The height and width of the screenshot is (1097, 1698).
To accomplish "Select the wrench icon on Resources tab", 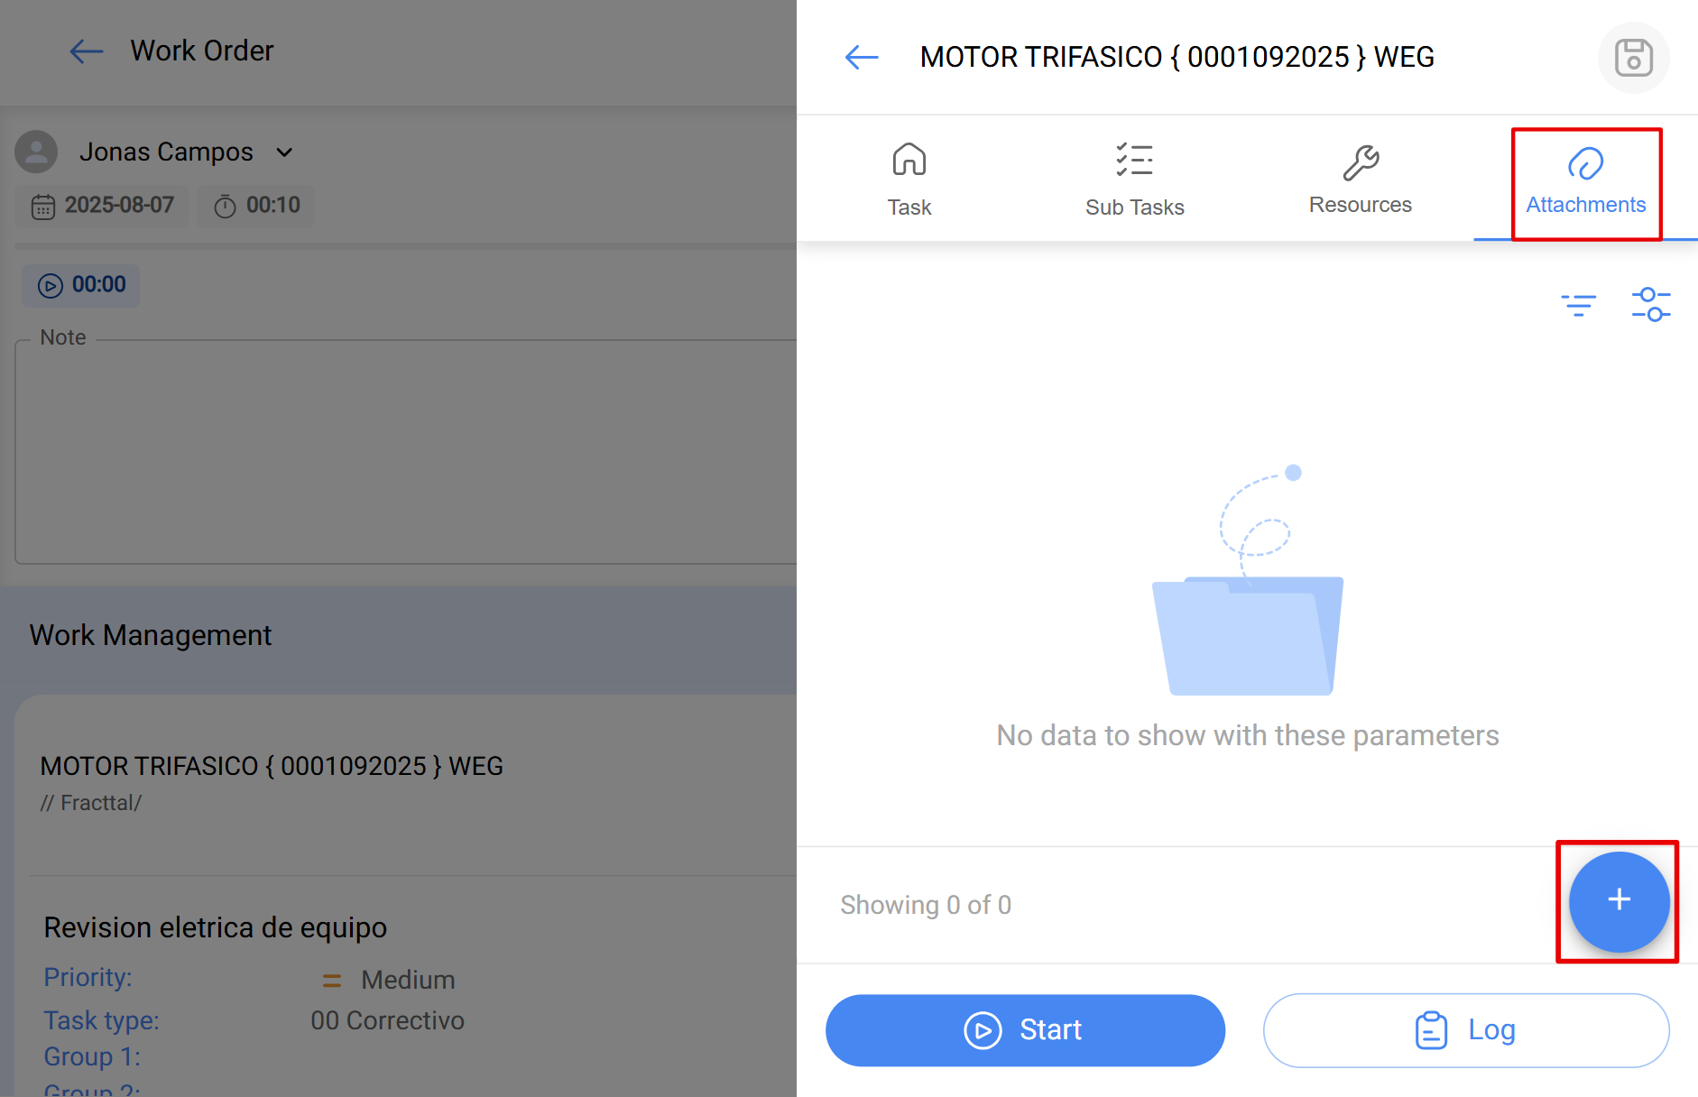I will 1361,161.
